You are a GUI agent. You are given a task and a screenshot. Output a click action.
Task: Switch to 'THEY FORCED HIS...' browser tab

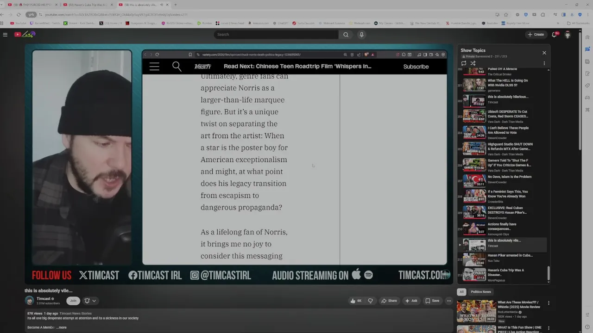click(x=32, y=5)
